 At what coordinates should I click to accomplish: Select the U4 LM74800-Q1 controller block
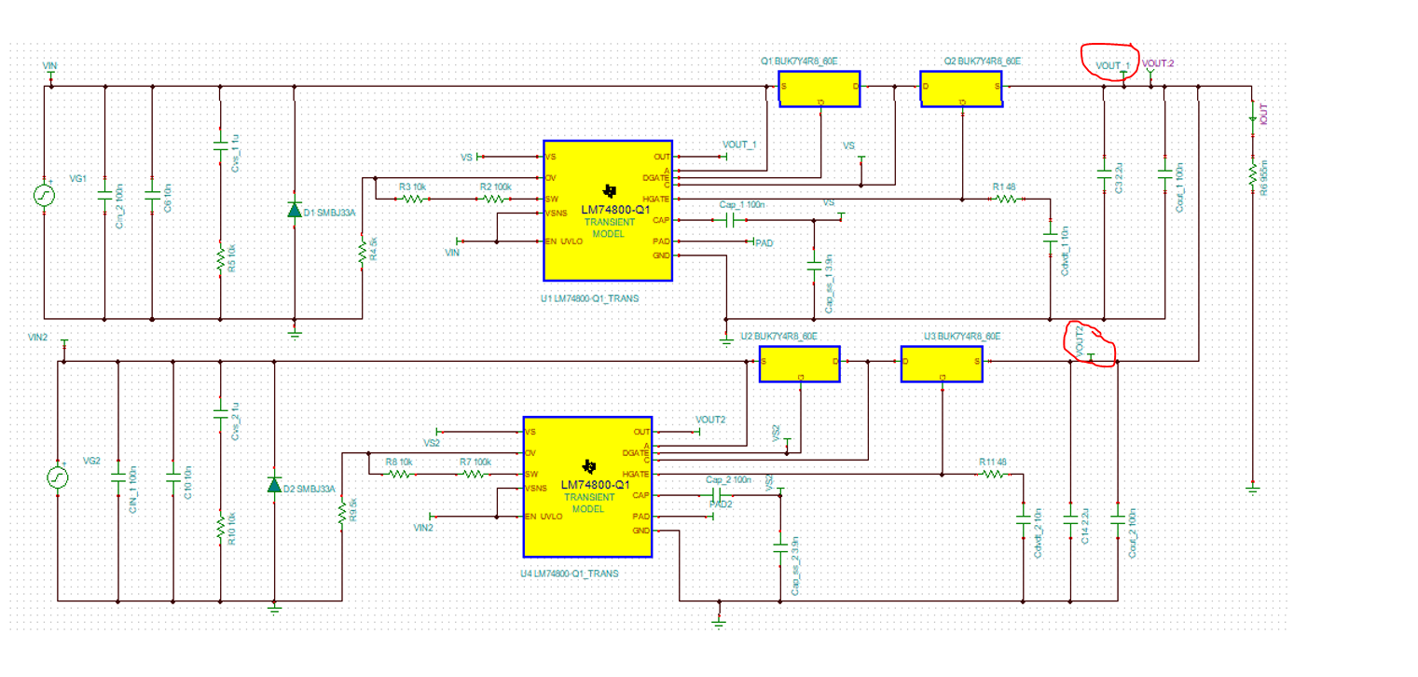click(x=587, y=485)
